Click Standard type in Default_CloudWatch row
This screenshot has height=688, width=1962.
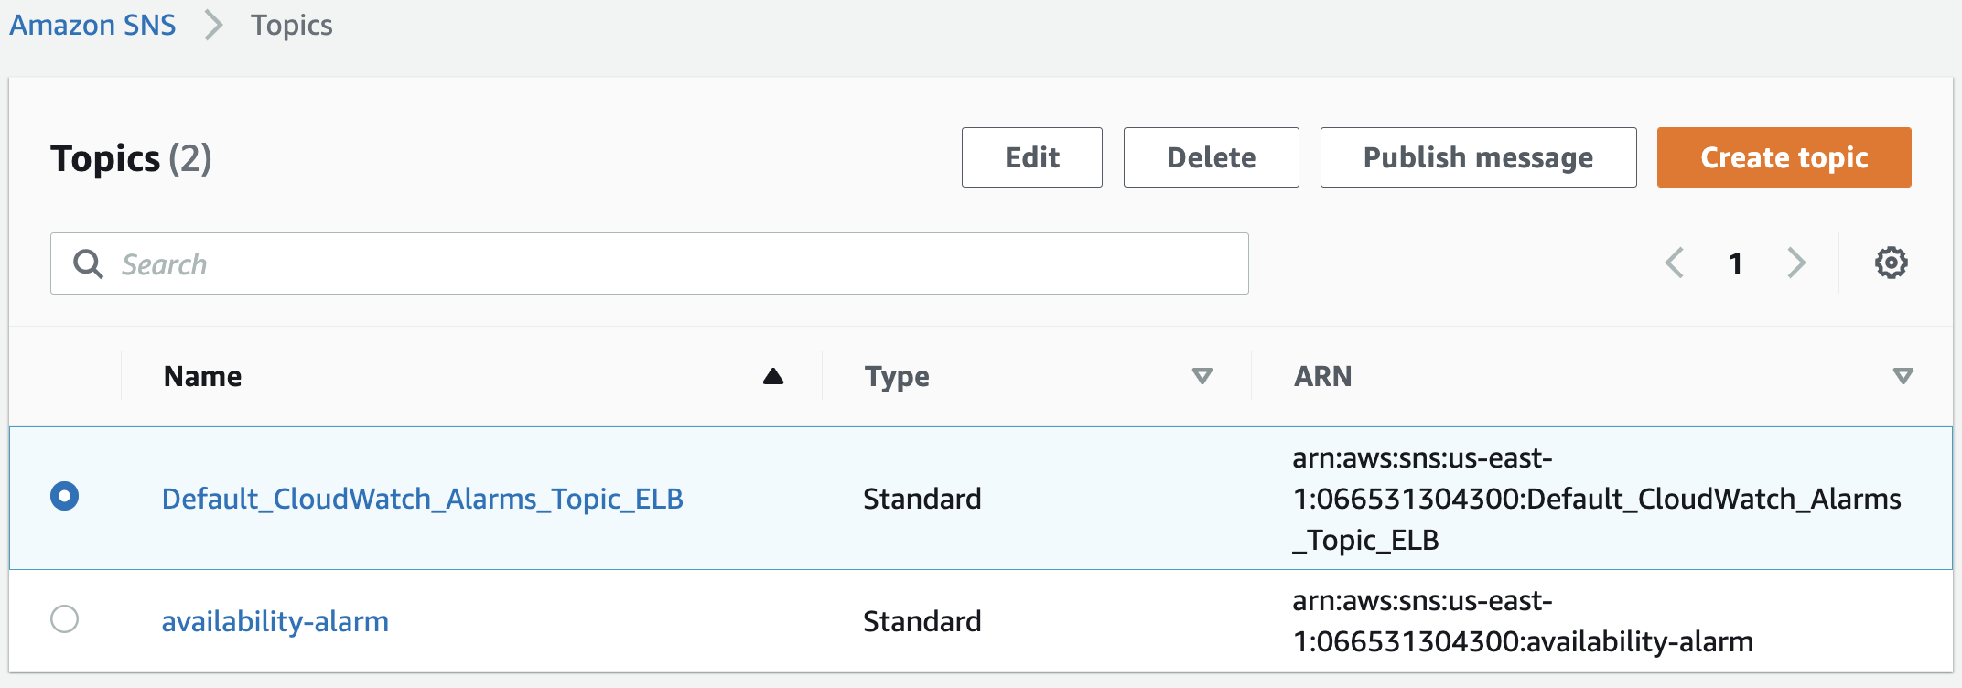tap(922, 499)
